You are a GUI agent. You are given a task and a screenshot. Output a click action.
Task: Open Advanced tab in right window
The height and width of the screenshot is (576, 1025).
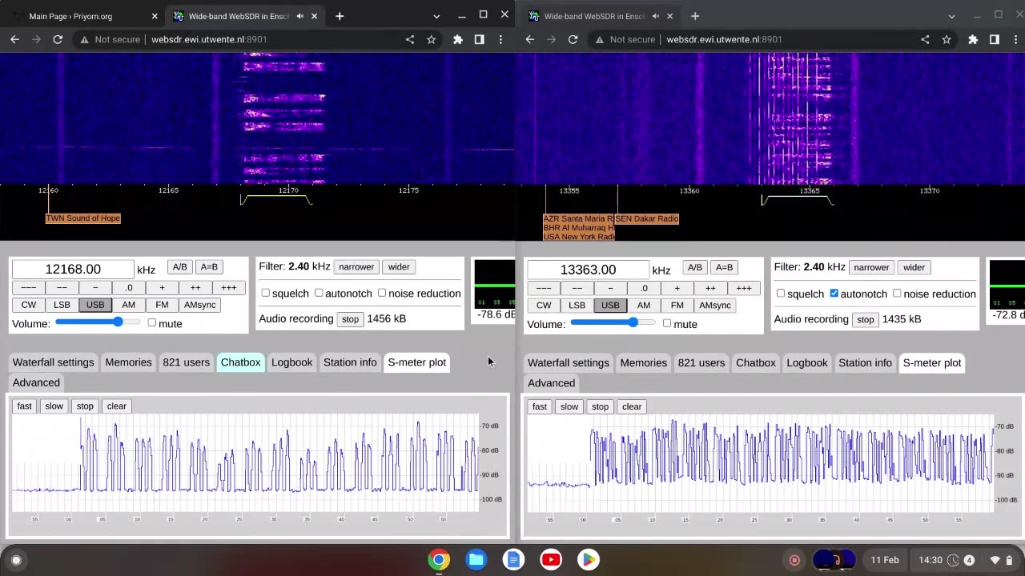coord(551,382)
